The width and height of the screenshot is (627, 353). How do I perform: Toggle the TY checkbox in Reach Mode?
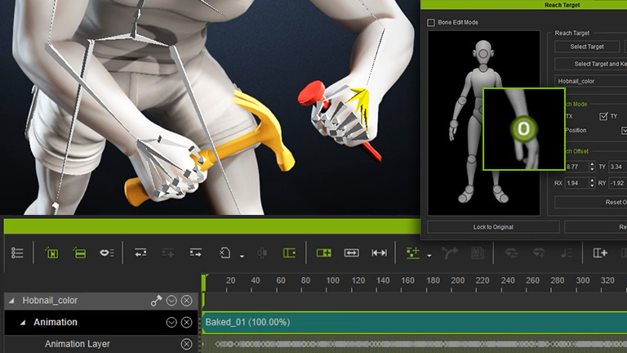604,117
